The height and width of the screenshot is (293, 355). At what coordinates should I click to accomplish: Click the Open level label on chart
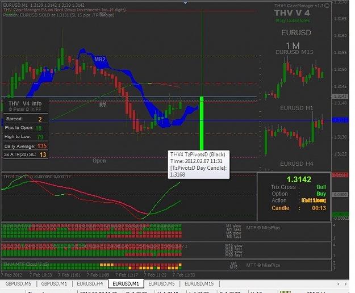[99, 161]
